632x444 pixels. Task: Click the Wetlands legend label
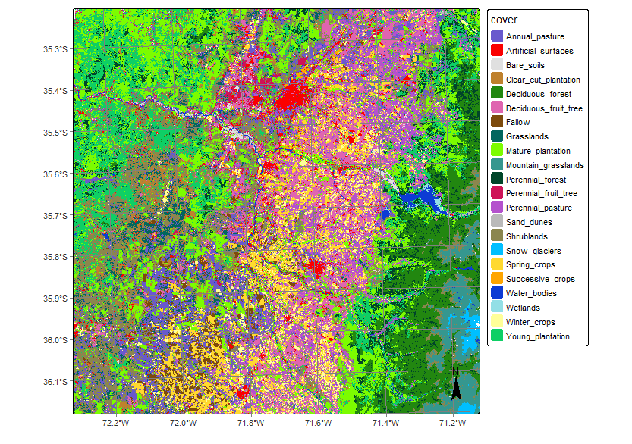point(523,308)
